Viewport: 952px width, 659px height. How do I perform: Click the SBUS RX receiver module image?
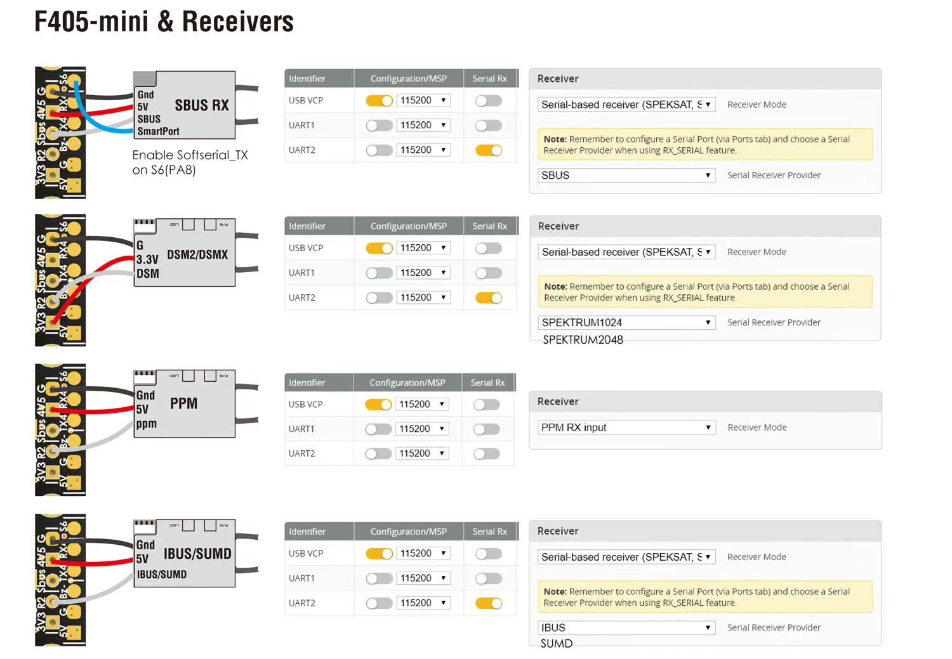click(x=184, y=105)
